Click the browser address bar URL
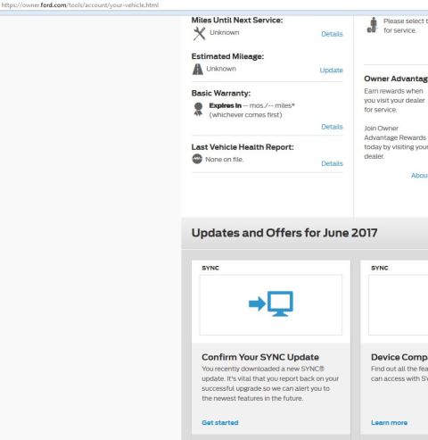428x440 pixels. click(x=80, y=5)
